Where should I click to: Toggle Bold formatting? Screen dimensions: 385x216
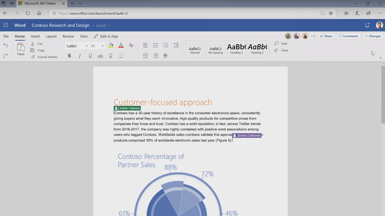click(69, 56)
